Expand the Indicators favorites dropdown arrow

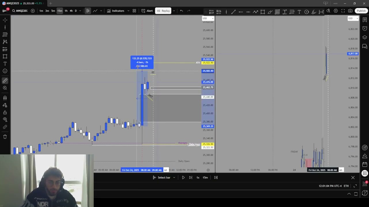click(x=128, y=11)
